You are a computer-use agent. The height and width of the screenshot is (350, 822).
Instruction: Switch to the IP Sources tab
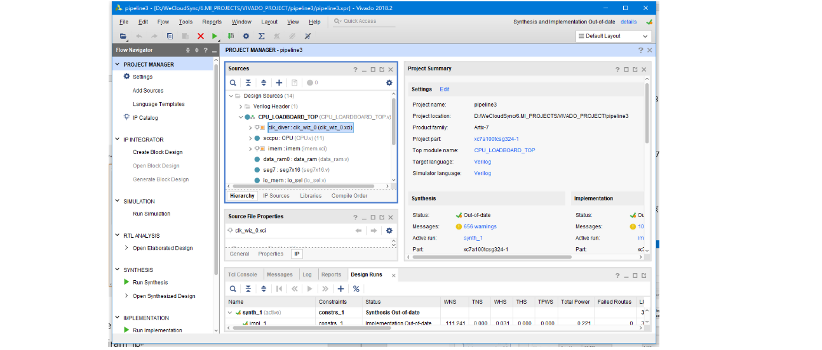[x=276, y=196]
